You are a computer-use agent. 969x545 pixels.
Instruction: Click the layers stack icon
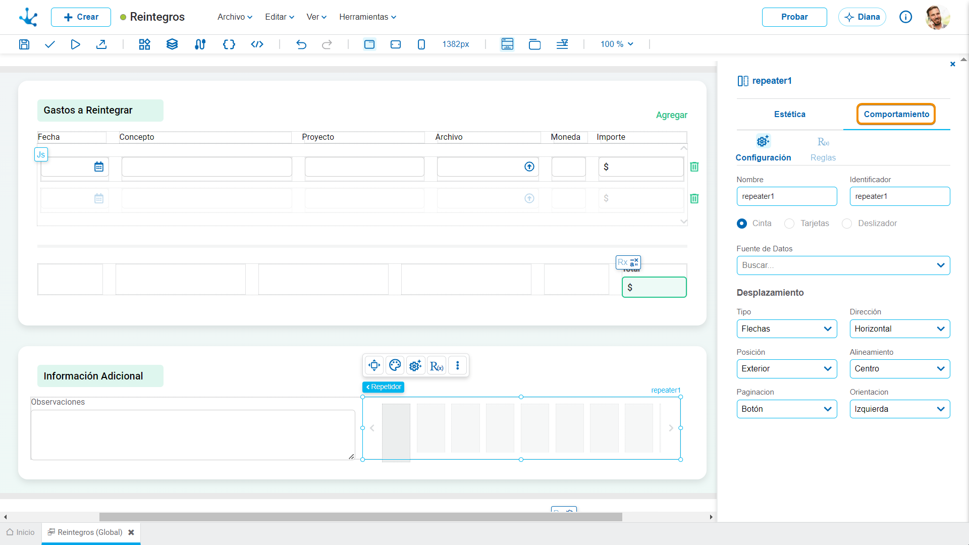tap(172, 44)
